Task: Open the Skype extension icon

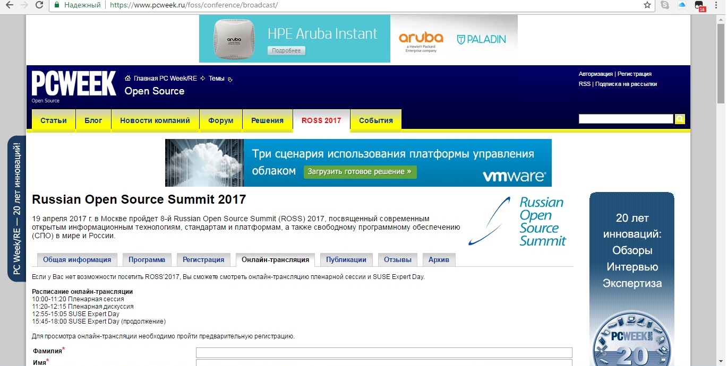Action: point(665,5)
